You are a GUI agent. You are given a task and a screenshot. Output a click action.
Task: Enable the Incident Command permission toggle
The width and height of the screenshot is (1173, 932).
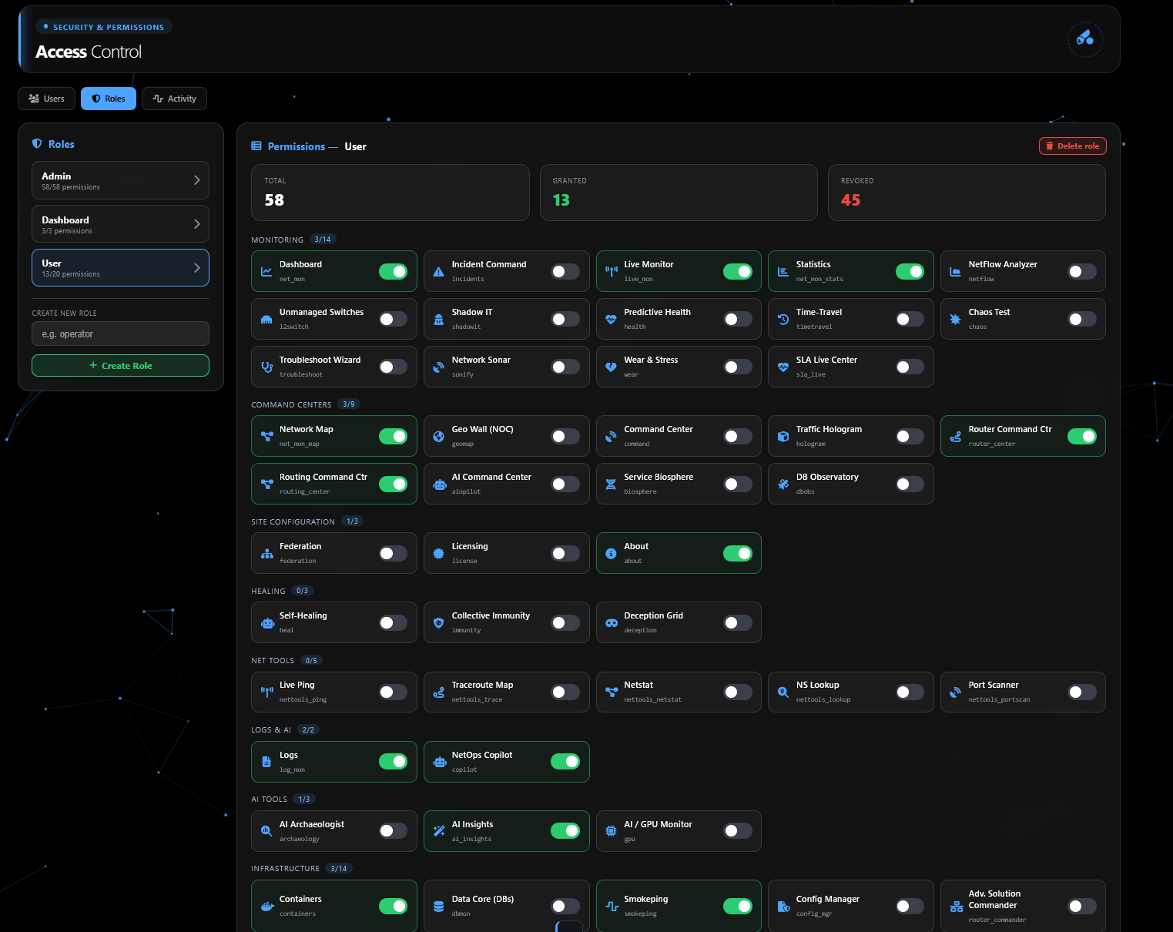click(x=565, y=272)
